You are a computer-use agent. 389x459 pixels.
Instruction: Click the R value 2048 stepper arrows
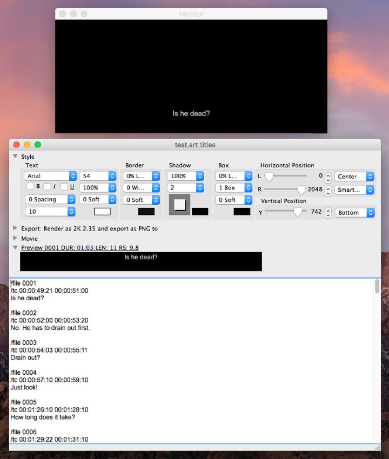(328, 191)
